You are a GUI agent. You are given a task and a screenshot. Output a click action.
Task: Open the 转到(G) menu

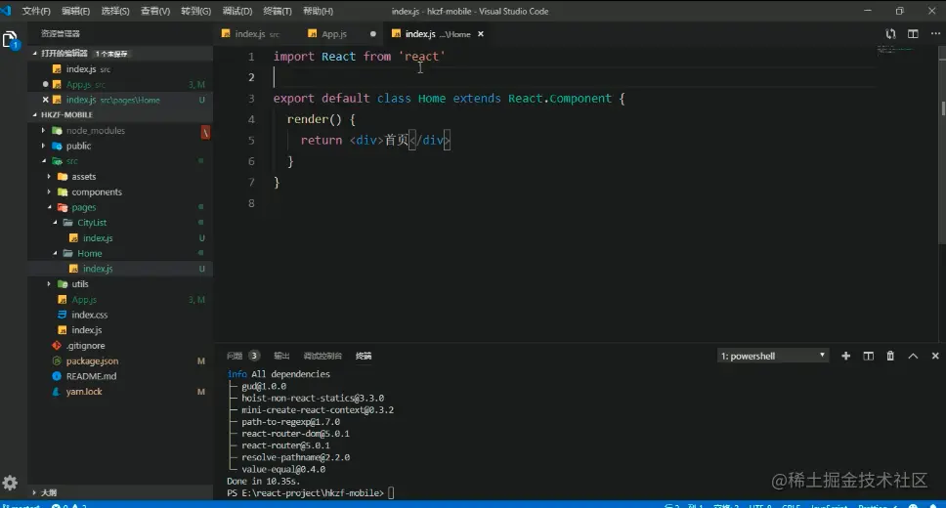[x=196, y=11]
